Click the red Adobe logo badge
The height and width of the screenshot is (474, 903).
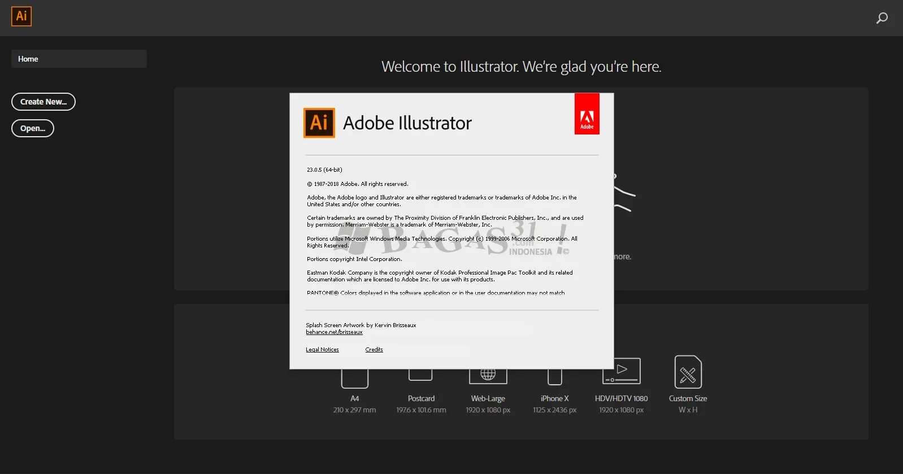587,114
